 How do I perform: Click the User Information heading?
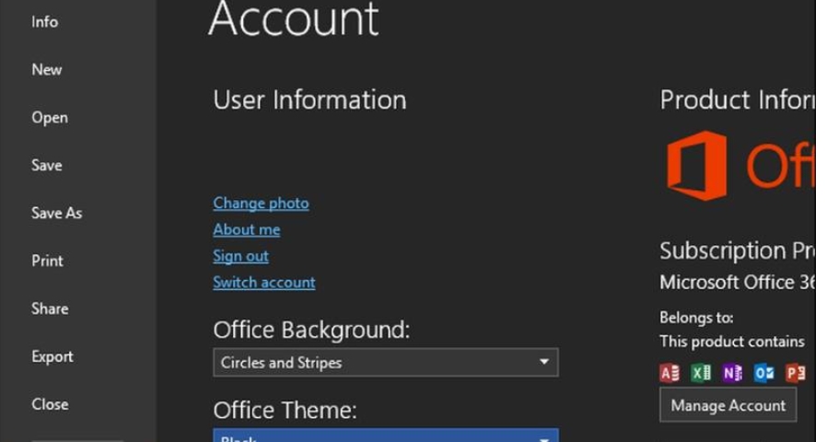pos(310,99)
